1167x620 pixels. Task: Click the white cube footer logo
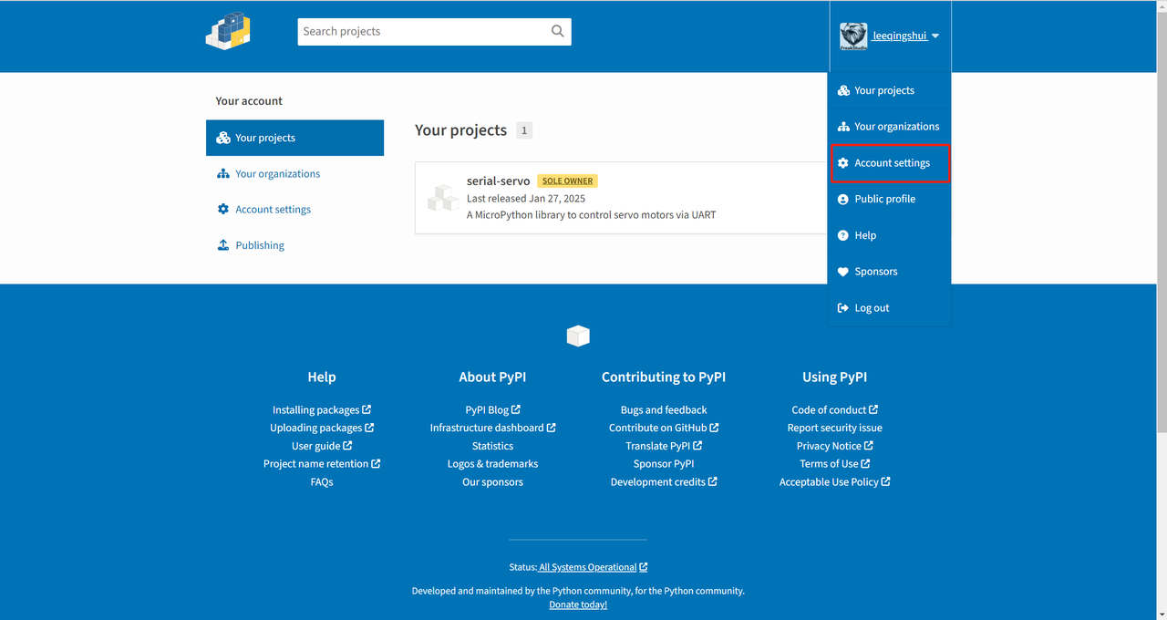578,336
